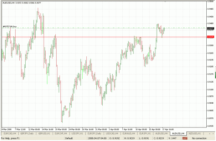Click the 0.9170 price scale label

point(210,74)
